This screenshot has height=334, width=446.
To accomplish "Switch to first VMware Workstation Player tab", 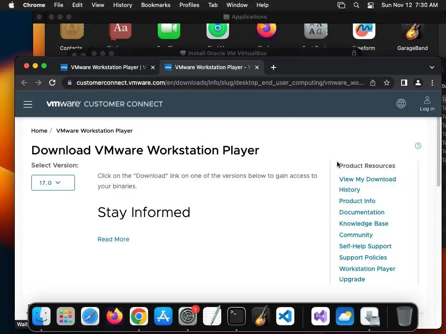I will click(x=108, y=67).
